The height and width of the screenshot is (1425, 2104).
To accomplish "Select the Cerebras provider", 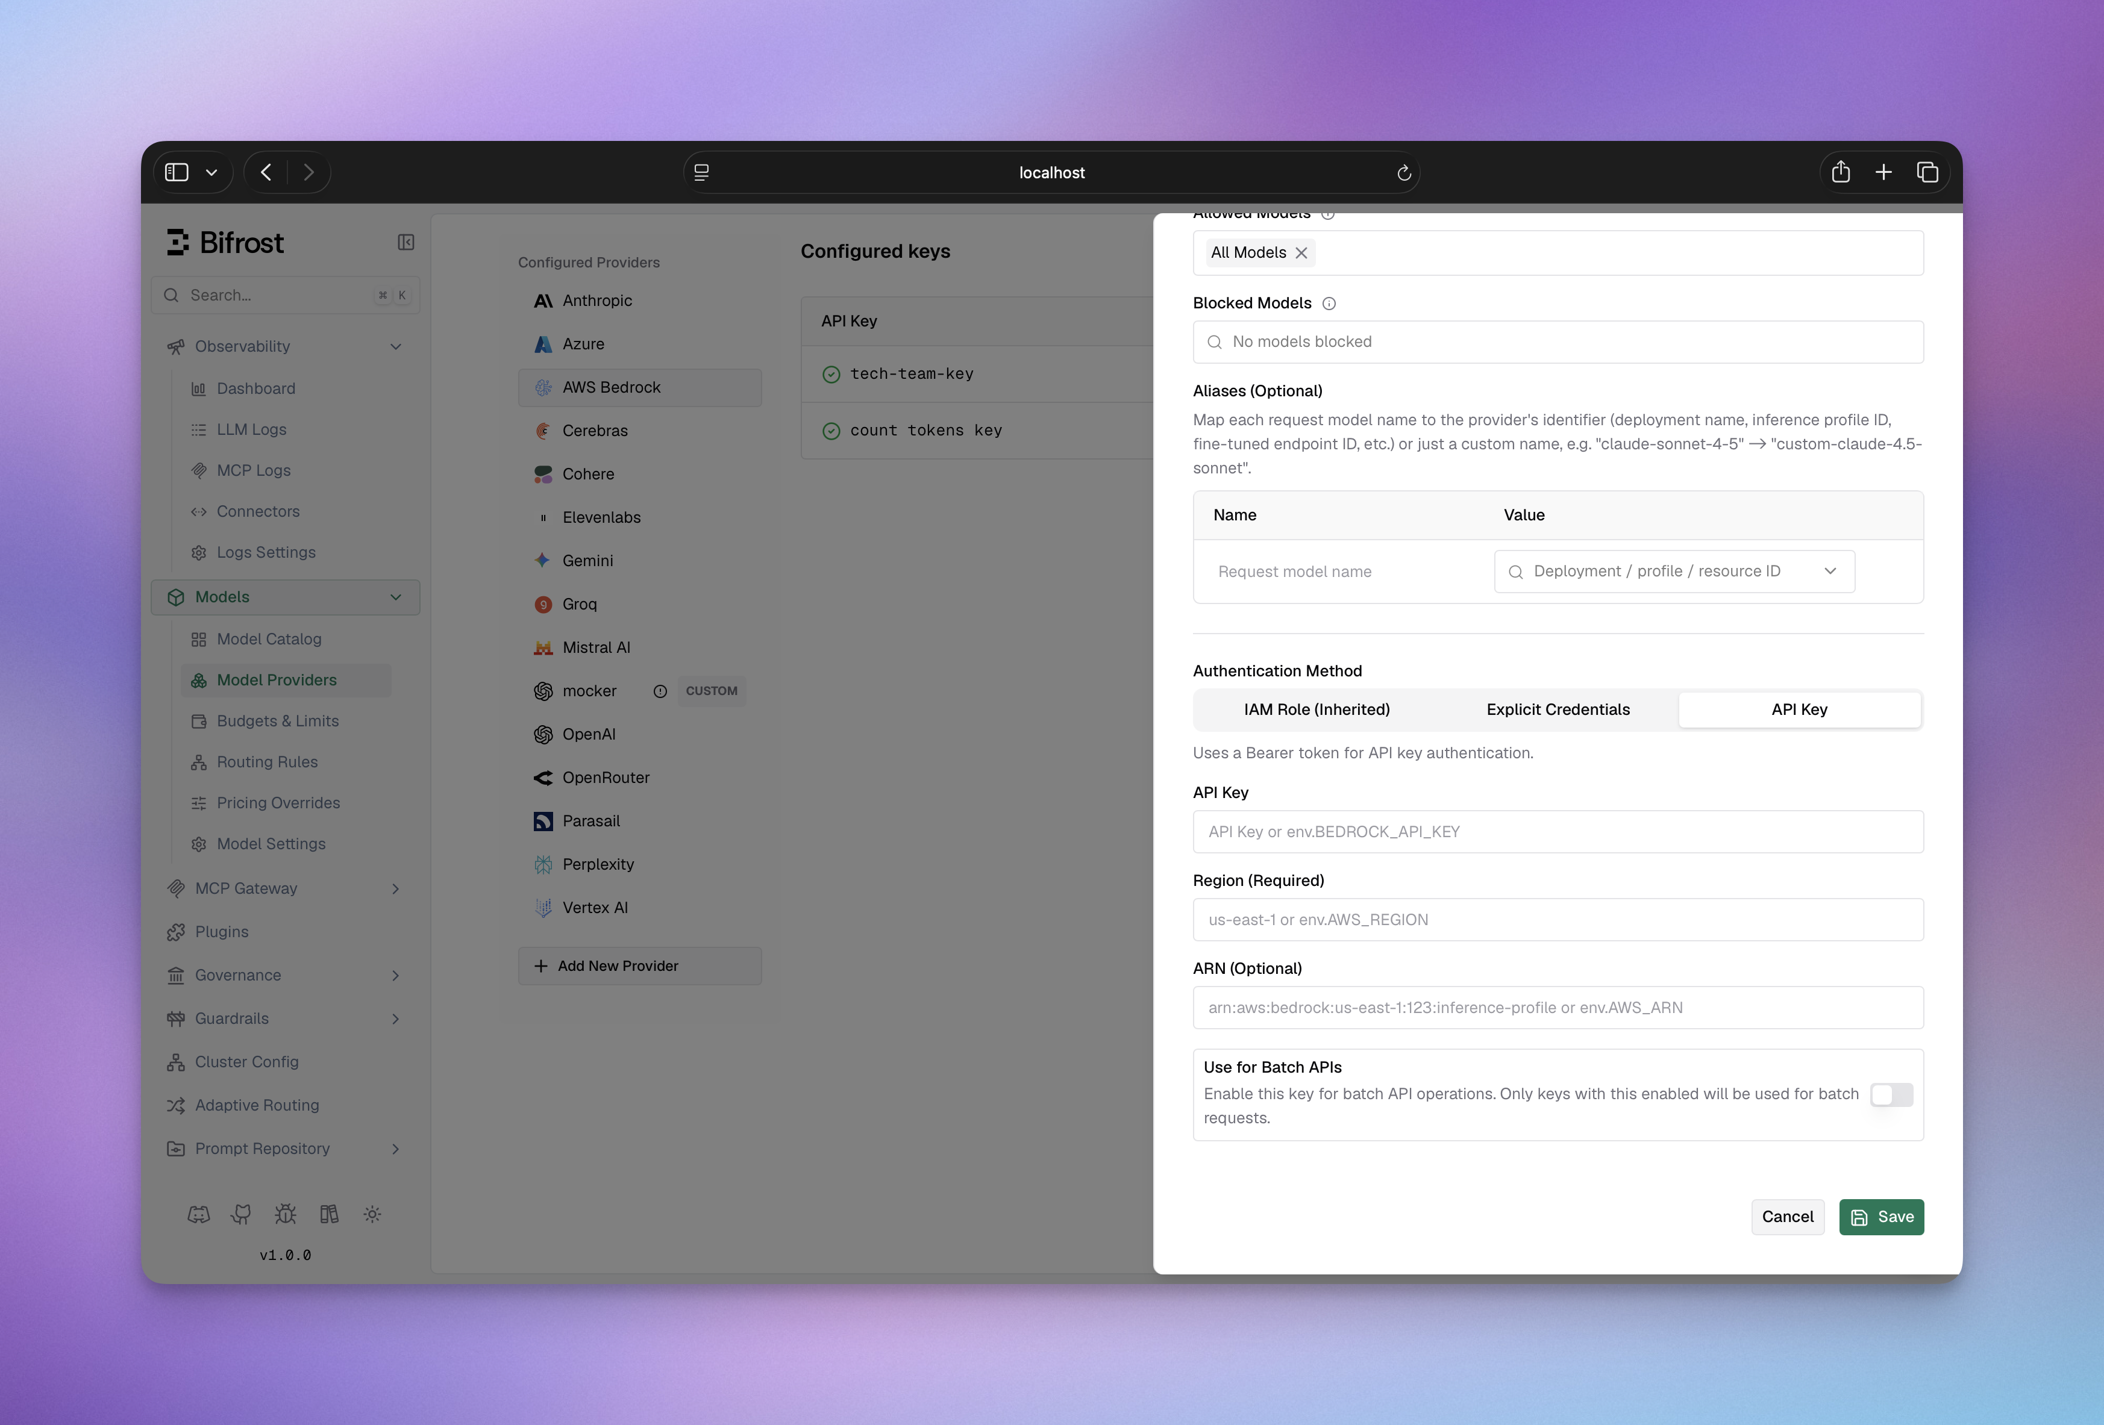I will pos(639,431).
